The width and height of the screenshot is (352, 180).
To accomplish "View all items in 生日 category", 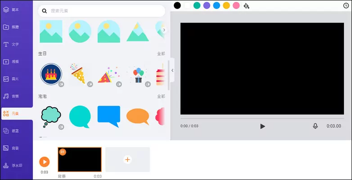I will (161, 54).
